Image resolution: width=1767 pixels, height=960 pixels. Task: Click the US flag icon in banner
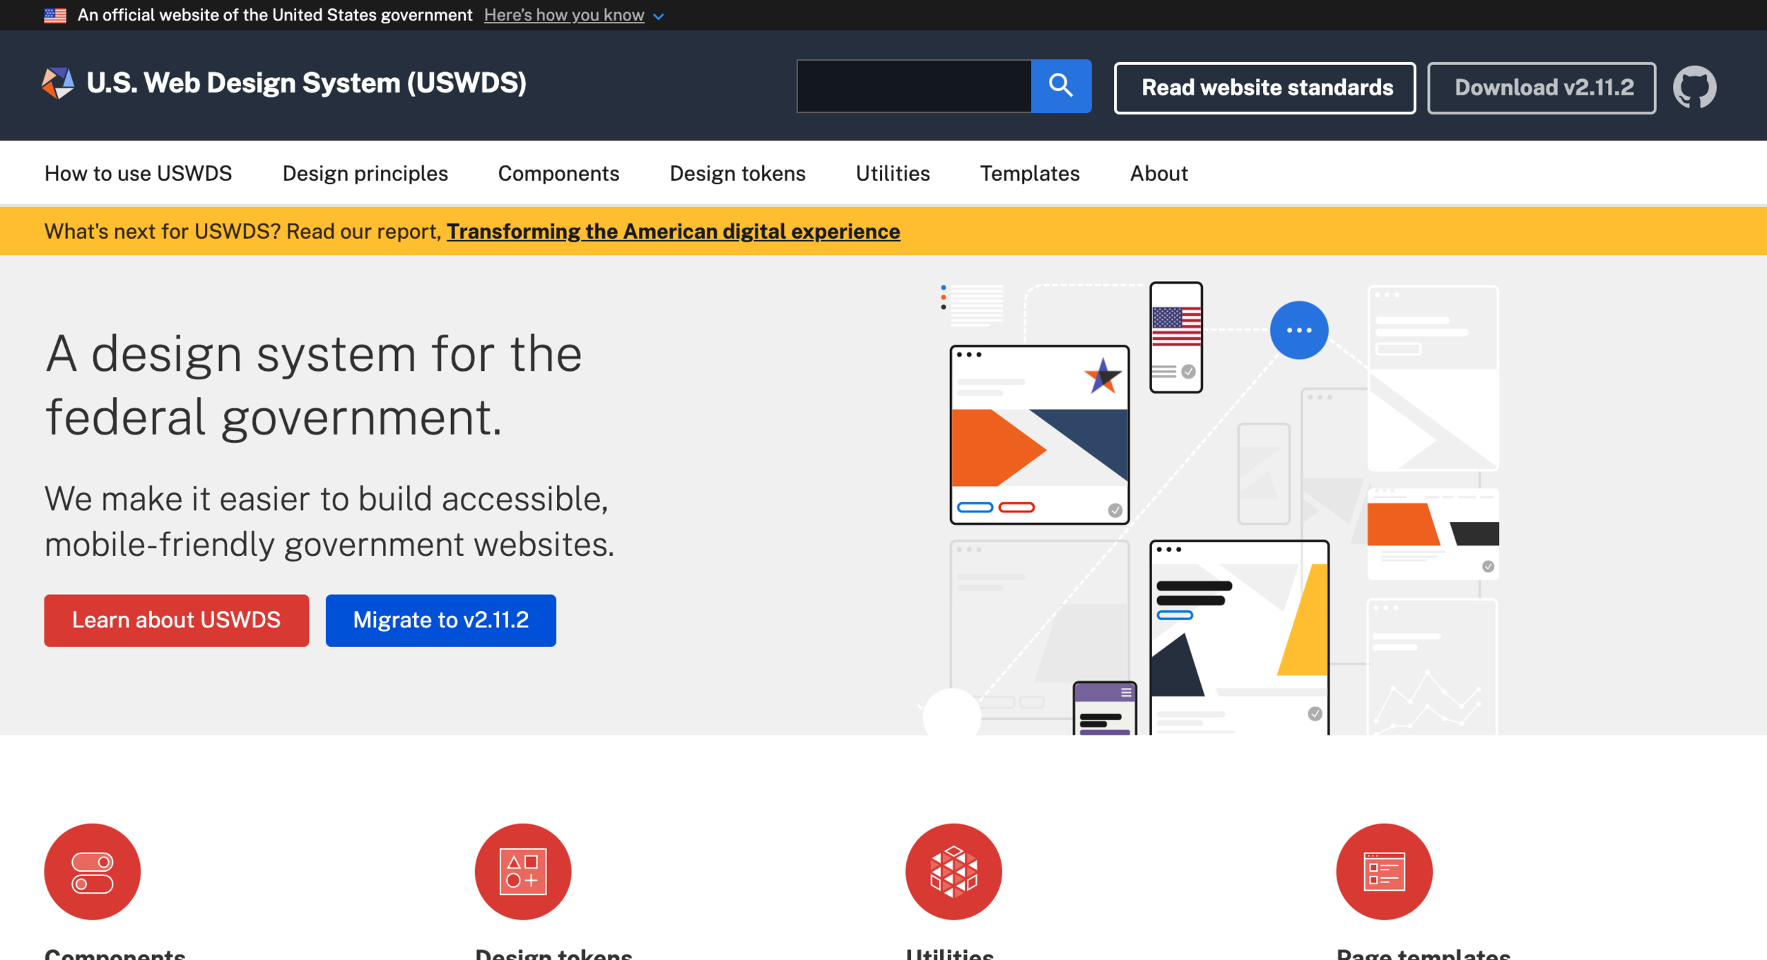(x=55, y=15)
